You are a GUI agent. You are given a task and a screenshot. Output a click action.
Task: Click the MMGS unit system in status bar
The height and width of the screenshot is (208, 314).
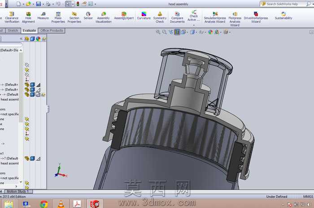coord(308,197)
